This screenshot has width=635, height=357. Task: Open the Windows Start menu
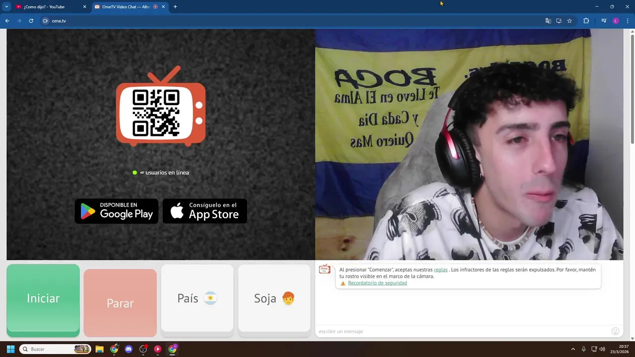pyautogui.click(x=10, y=349)
